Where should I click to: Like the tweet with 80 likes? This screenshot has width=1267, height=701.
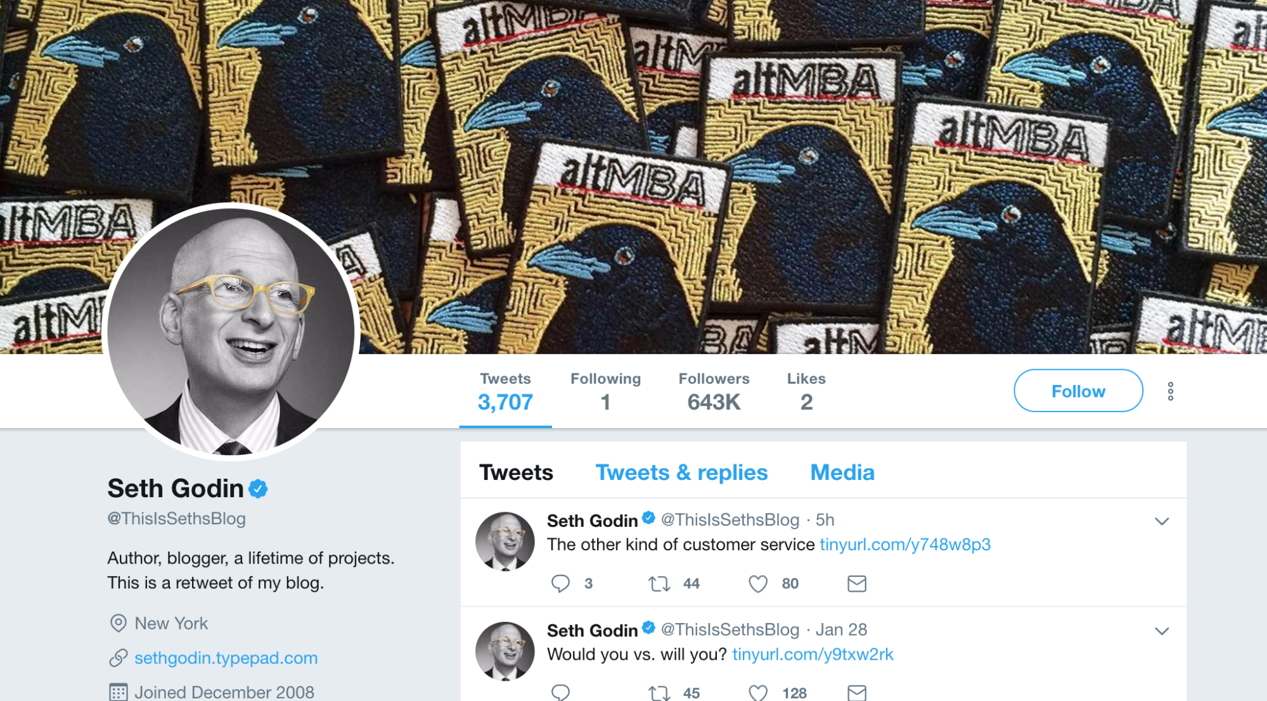[758, 583]
